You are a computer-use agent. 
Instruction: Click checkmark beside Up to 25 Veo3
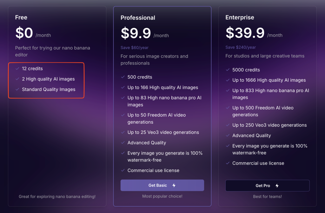[x=123, y=132]
